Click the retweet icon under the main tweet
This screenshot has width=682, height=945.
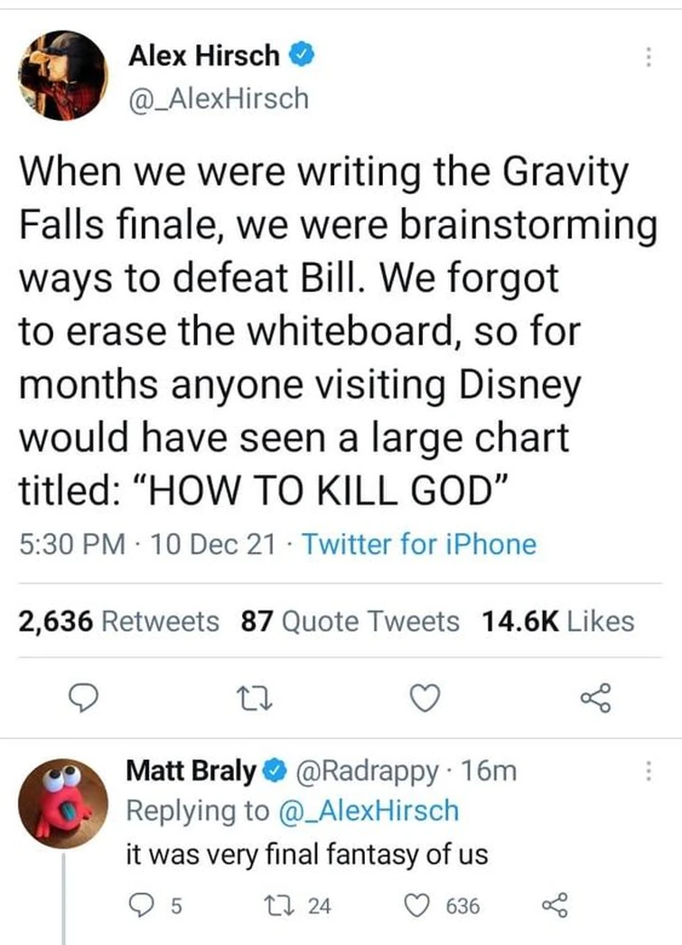pos(255,696)
